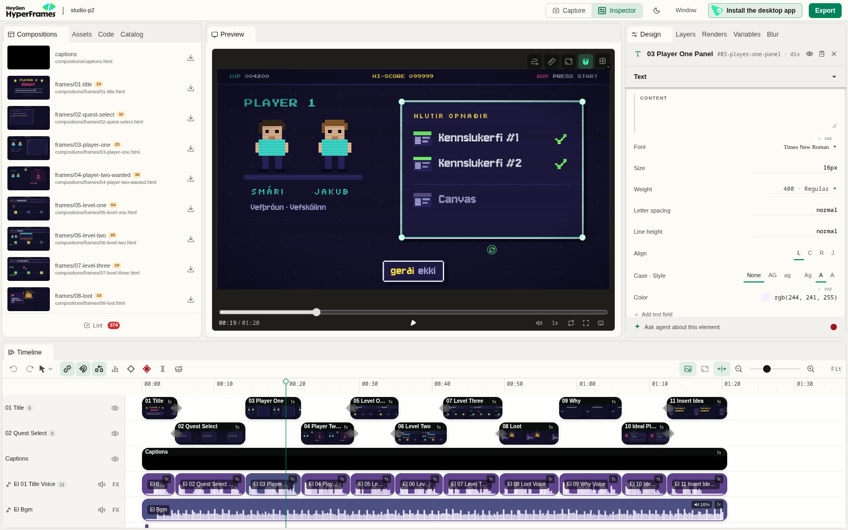Zoom in the timeline with plus magnifier

point(810,369)
